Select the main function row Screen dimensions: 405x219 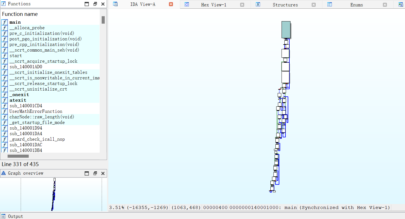tap(50, 22)
